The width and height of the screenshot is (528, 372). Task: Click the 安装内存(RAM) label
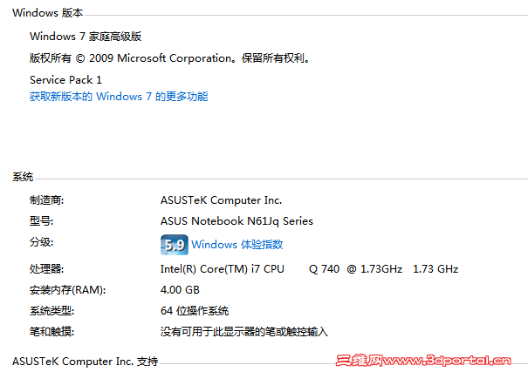(67, 290)
